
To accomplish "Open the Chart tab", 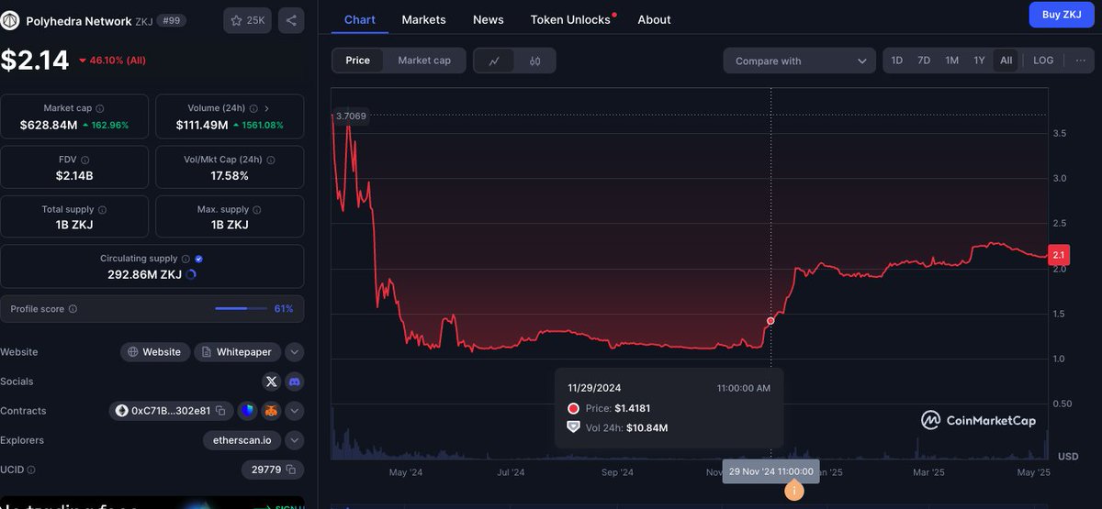I will pos(360,19).
